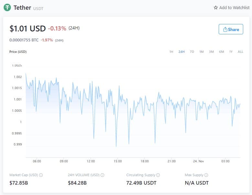Click the 15:00 marker on time axis

click(118, 161)
